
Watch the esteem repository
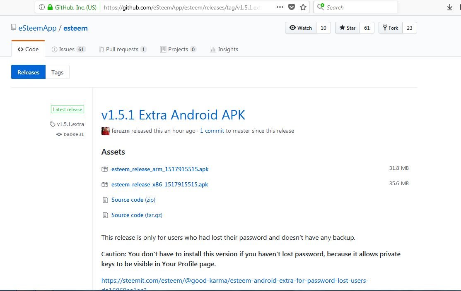[x=301, y=28]
